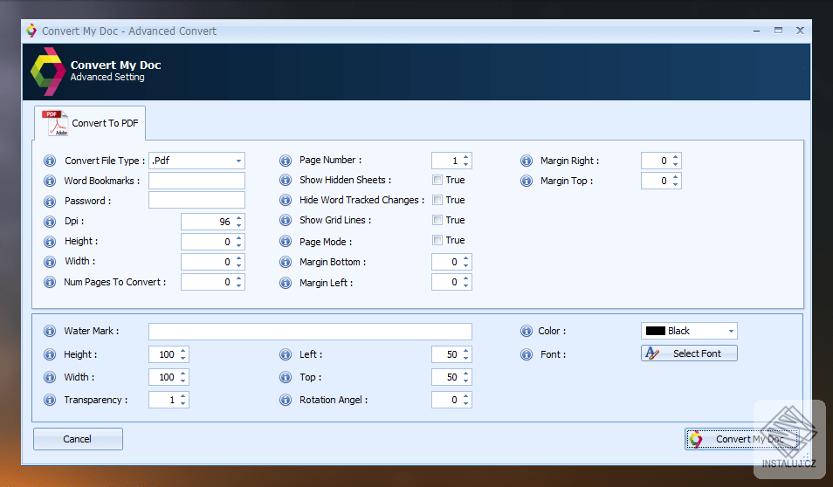Click the Num Pages To Convert spinner

click(x=212, y=283)
